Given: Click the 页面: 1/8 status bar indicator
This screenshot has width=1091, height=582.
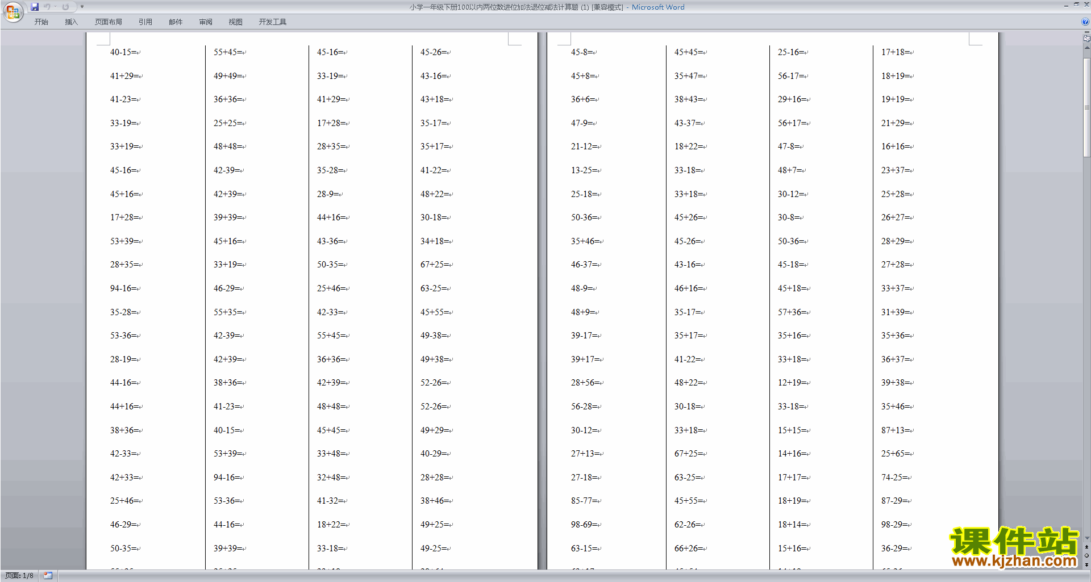Looking at the screenshot, I should click(x=19, y=576).
